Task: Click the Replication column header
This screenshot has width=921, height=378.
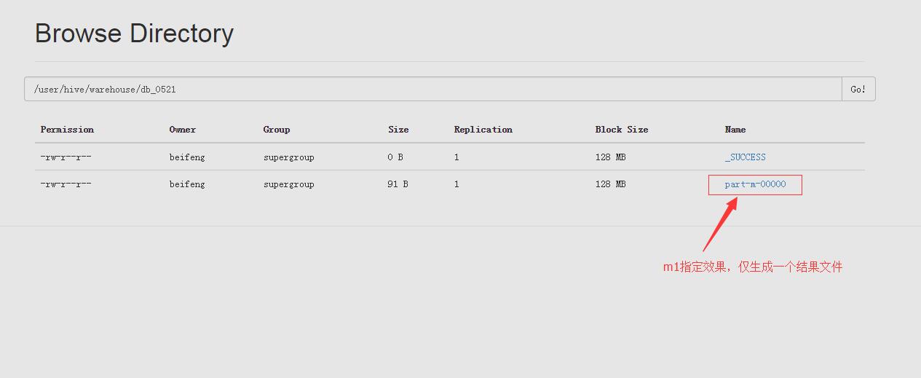Action: [x=483, y=130]
